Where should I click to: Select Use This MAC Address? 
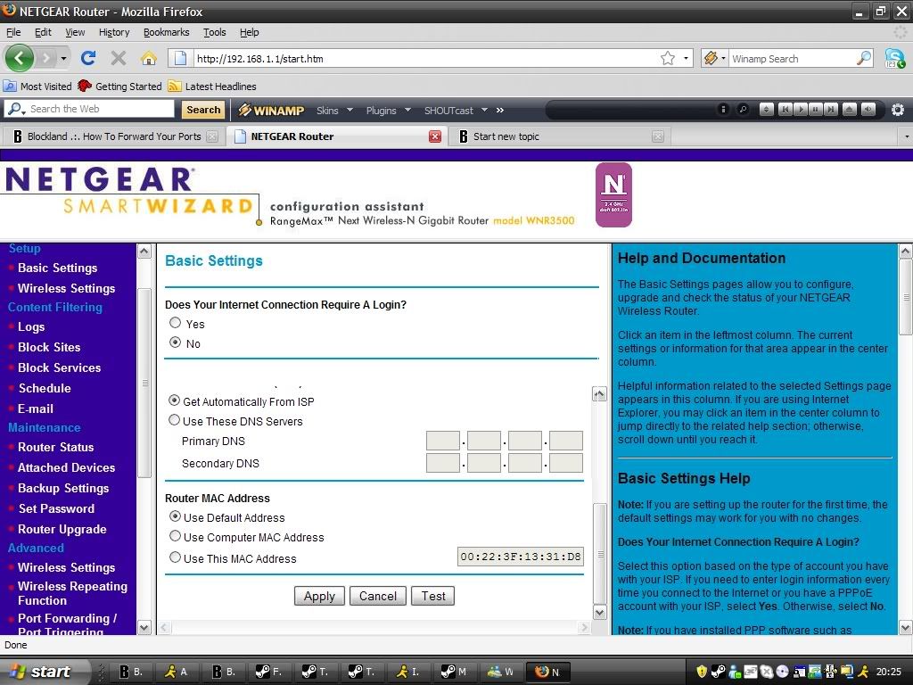click(175, 557)
